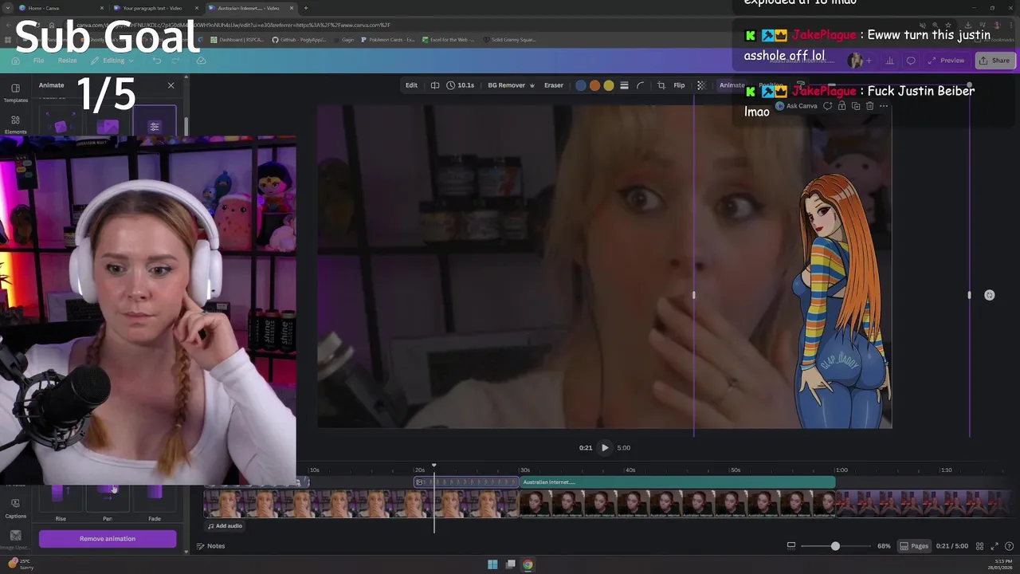The height and width of the screenshot is (574, 1020).
Task: Select the Eraser tool
Action: pos(554,85)
